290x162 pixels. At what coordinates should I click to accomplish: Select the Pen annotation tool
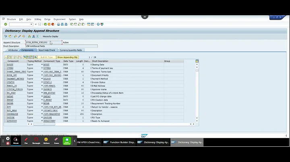pos(26,141)
